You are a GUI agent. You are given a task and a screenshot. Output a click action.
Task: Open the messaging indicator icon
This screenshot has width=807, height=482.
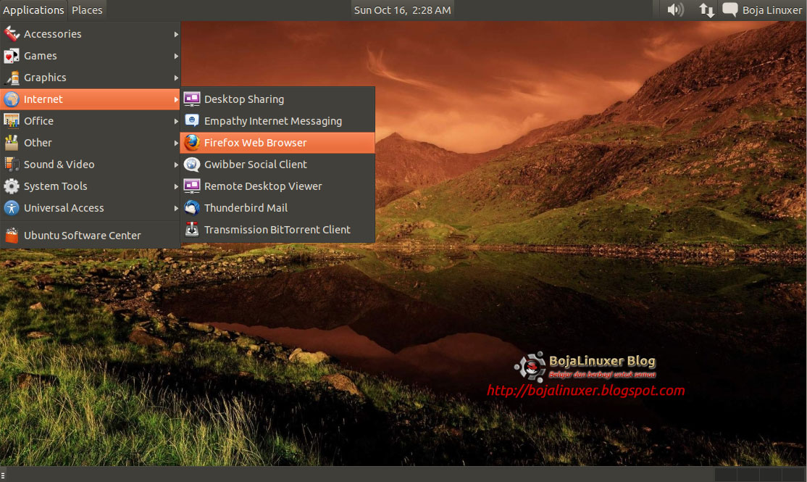click(729, 10)
